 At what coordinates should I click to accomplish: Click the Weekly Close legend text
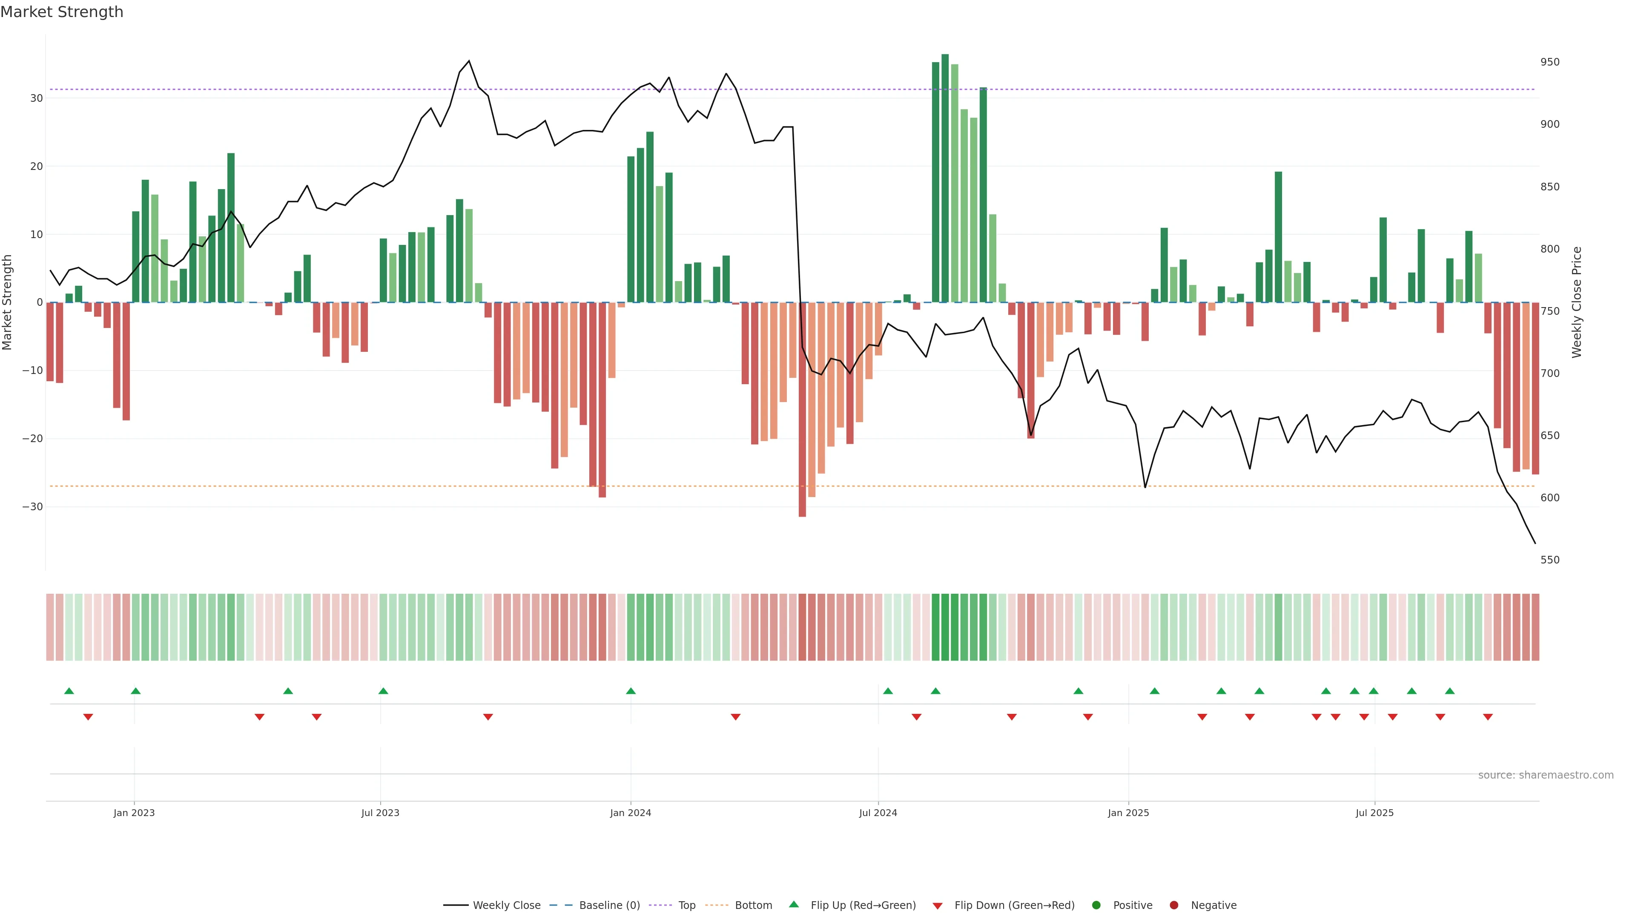pos(507,906)
